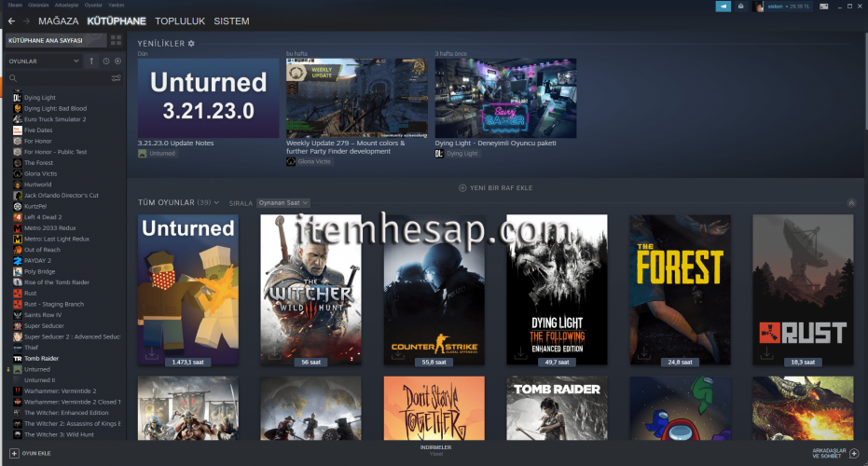Open the announcements megaphone icon
The height and width of the screenshot is (466, 868).
pyautogui.click(x=723, y=7)
